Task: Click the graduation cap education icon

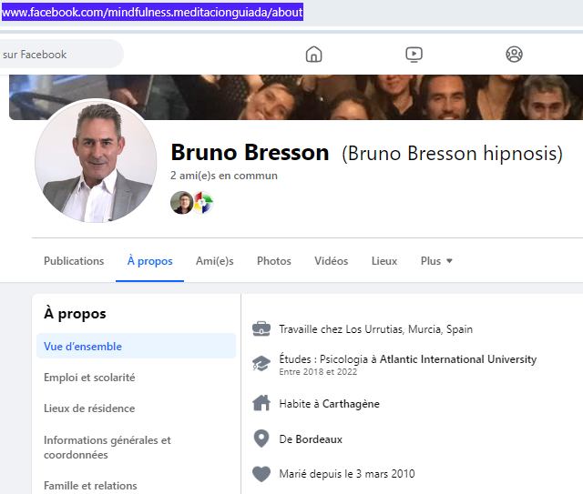Action: (x=261, y=363)
